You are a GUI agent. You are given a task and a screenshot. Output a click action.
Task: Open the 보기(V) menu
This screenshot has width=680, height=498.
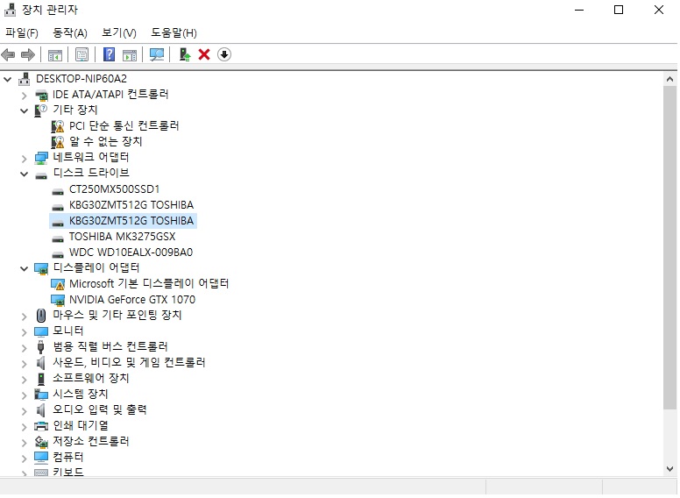tap(119, 32)
